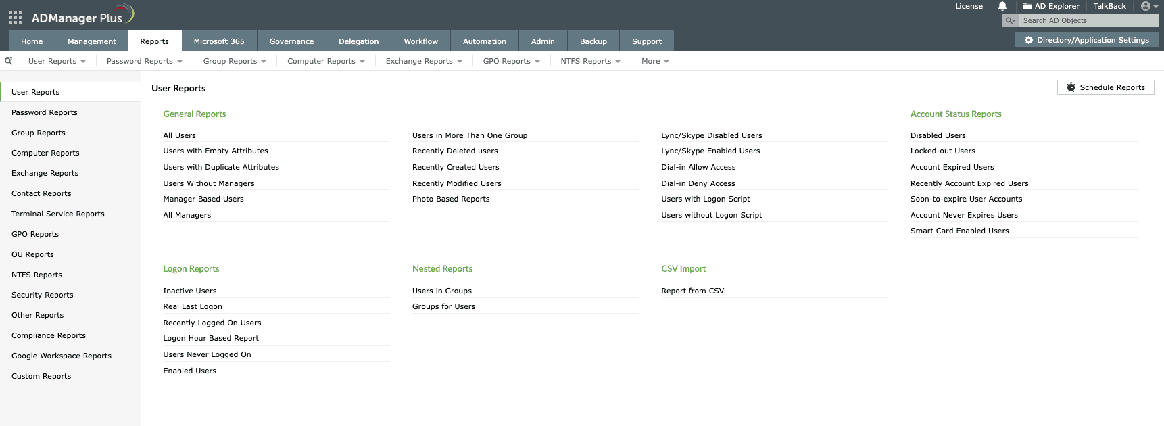Open the apps grid icon
The image size is (1164, 426).
tap(16, 18)
